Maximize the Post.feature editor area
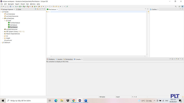The width and height of the screenshot is (184, 103). coord(148,9)
